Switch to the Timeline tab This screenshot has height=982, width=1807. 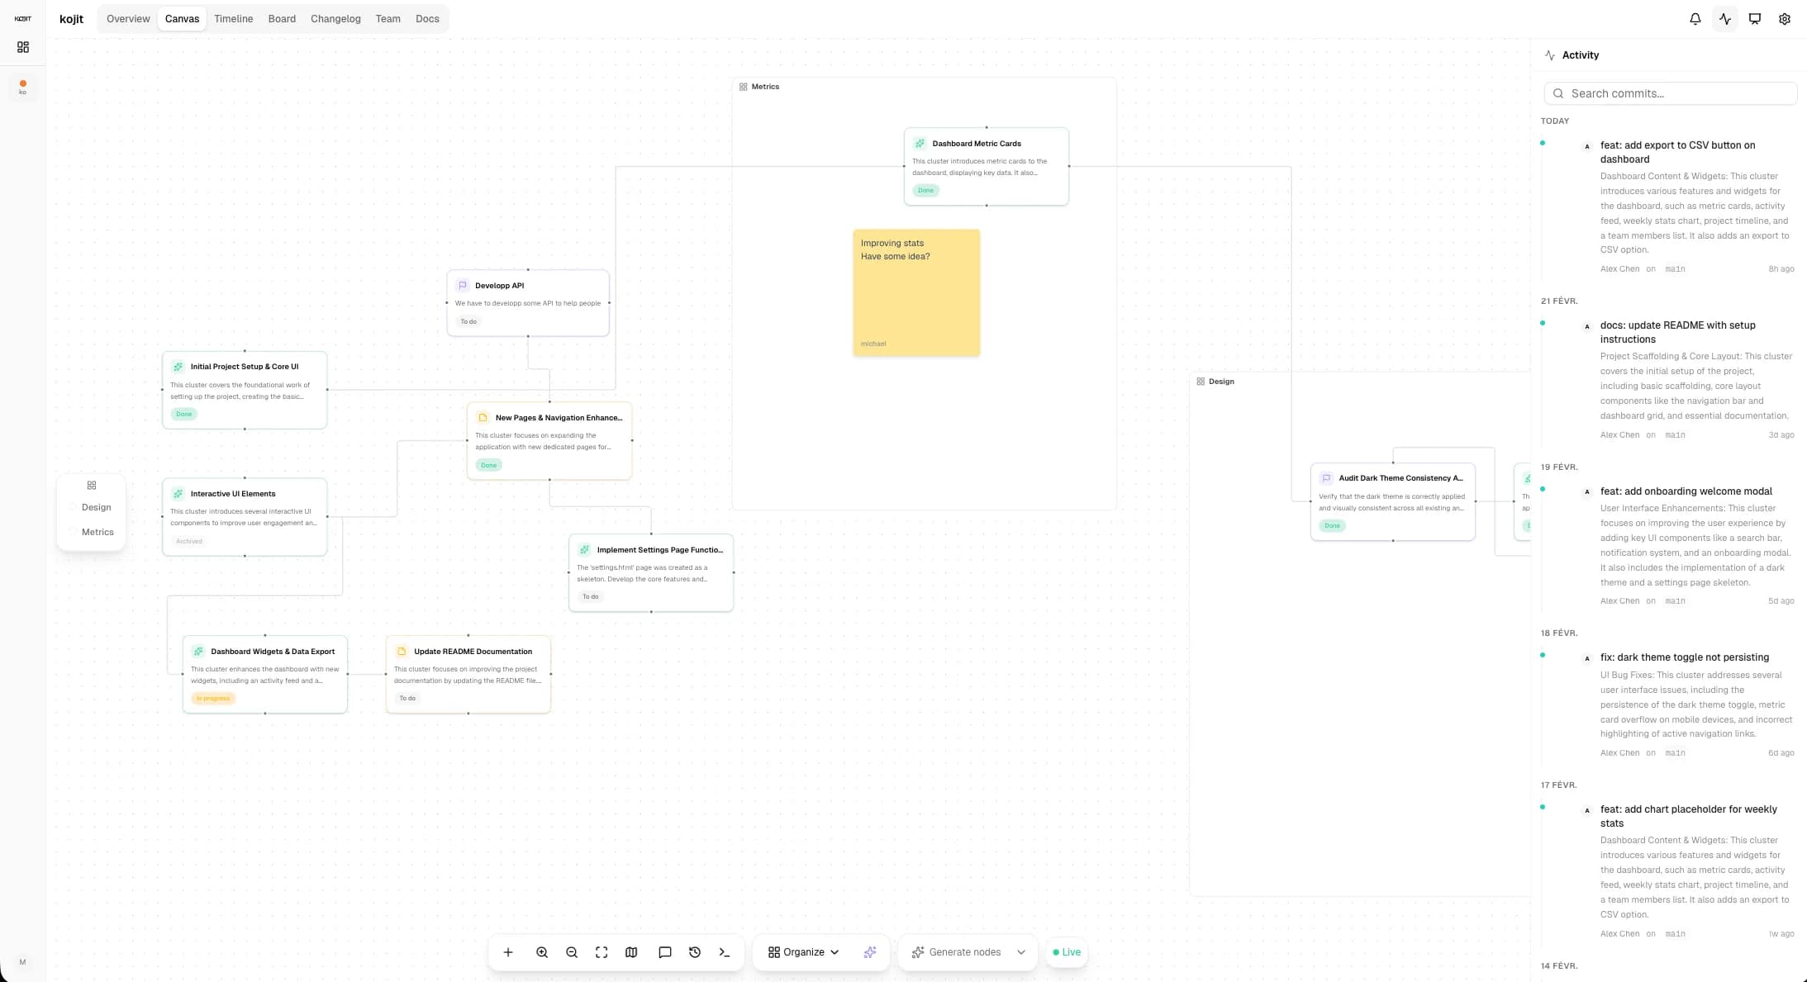pos(234,18)
